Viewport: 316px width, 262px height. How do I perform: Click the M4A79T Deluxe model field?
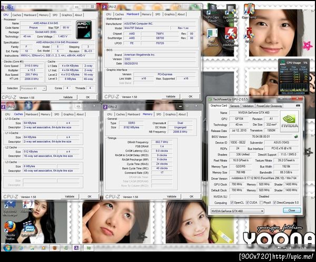tap(146, 28)
